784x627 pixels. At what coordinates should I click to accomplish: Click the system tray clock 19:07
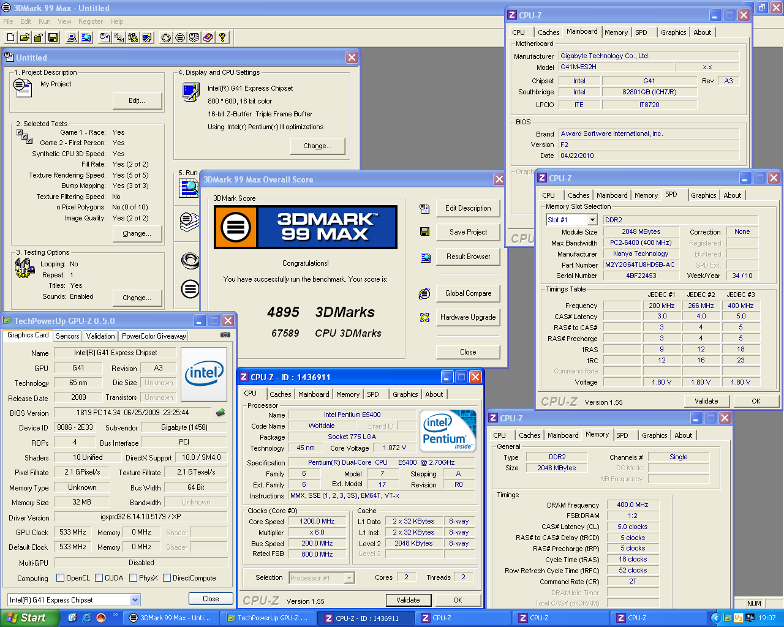[x=767, y=618]
